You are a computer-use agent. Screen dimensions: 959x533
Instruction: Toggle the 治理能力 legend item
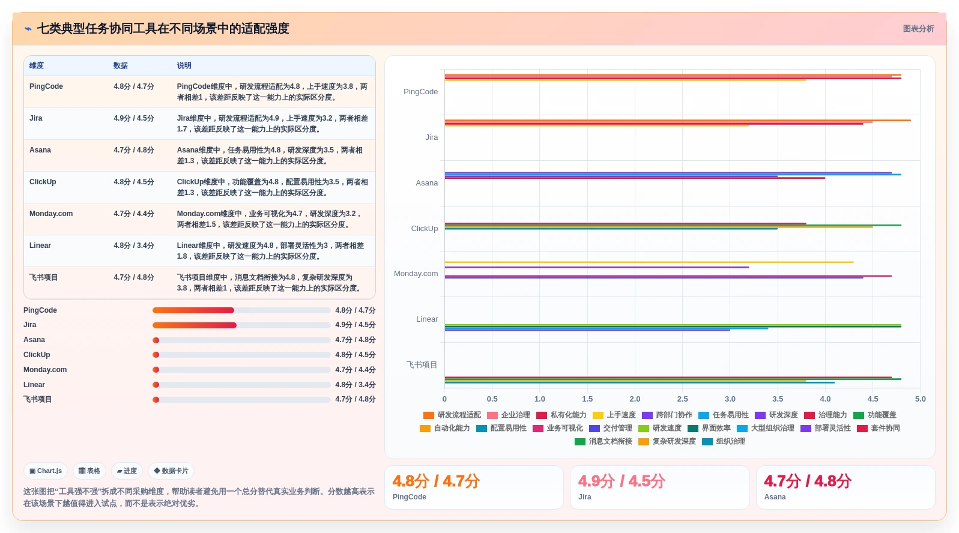click(826, 415)
